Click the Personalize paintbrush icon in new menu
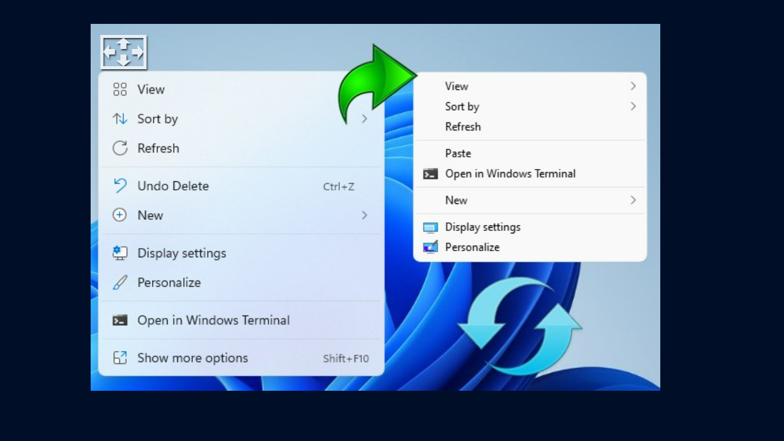 120,282
